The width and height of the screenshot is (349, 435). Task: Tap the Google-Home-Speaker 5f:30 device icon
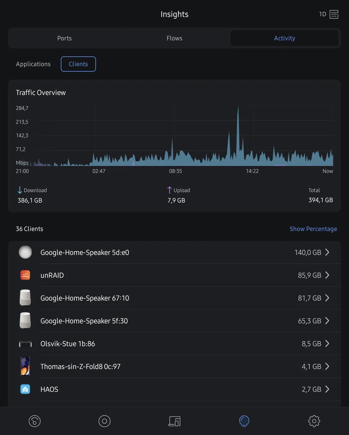point(25,320)
